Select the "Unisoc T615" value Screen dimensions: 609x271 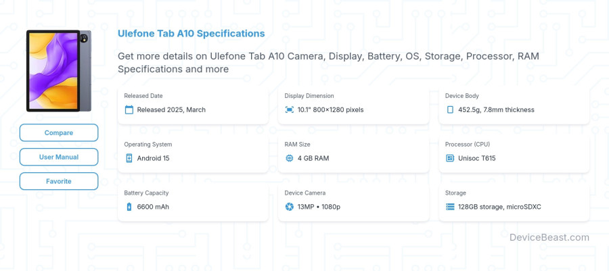click(476, 158)
